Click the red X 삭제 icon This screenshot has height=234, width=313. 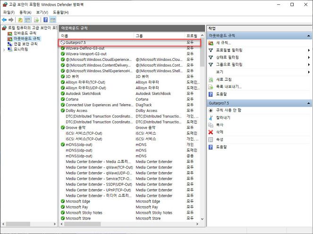[211, 132]
